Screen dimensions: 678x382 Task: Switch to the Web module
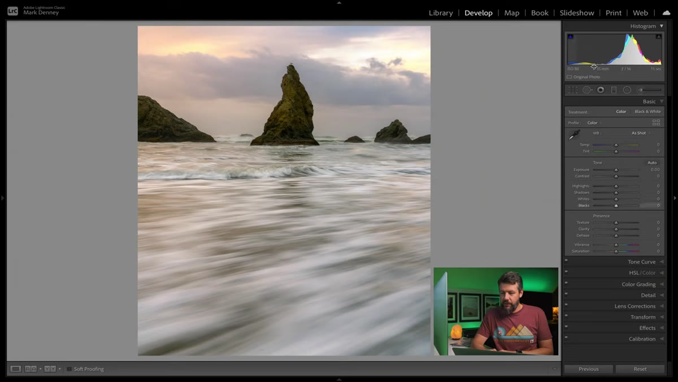click(x=640, y=12)
